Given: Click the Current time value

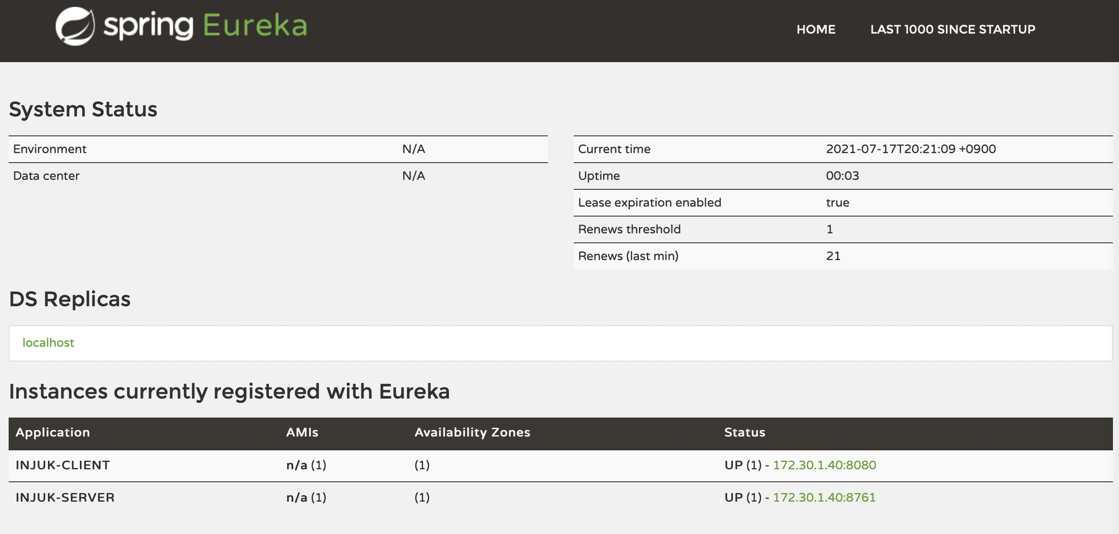Looking at the screenshot, I should [910, 149].
